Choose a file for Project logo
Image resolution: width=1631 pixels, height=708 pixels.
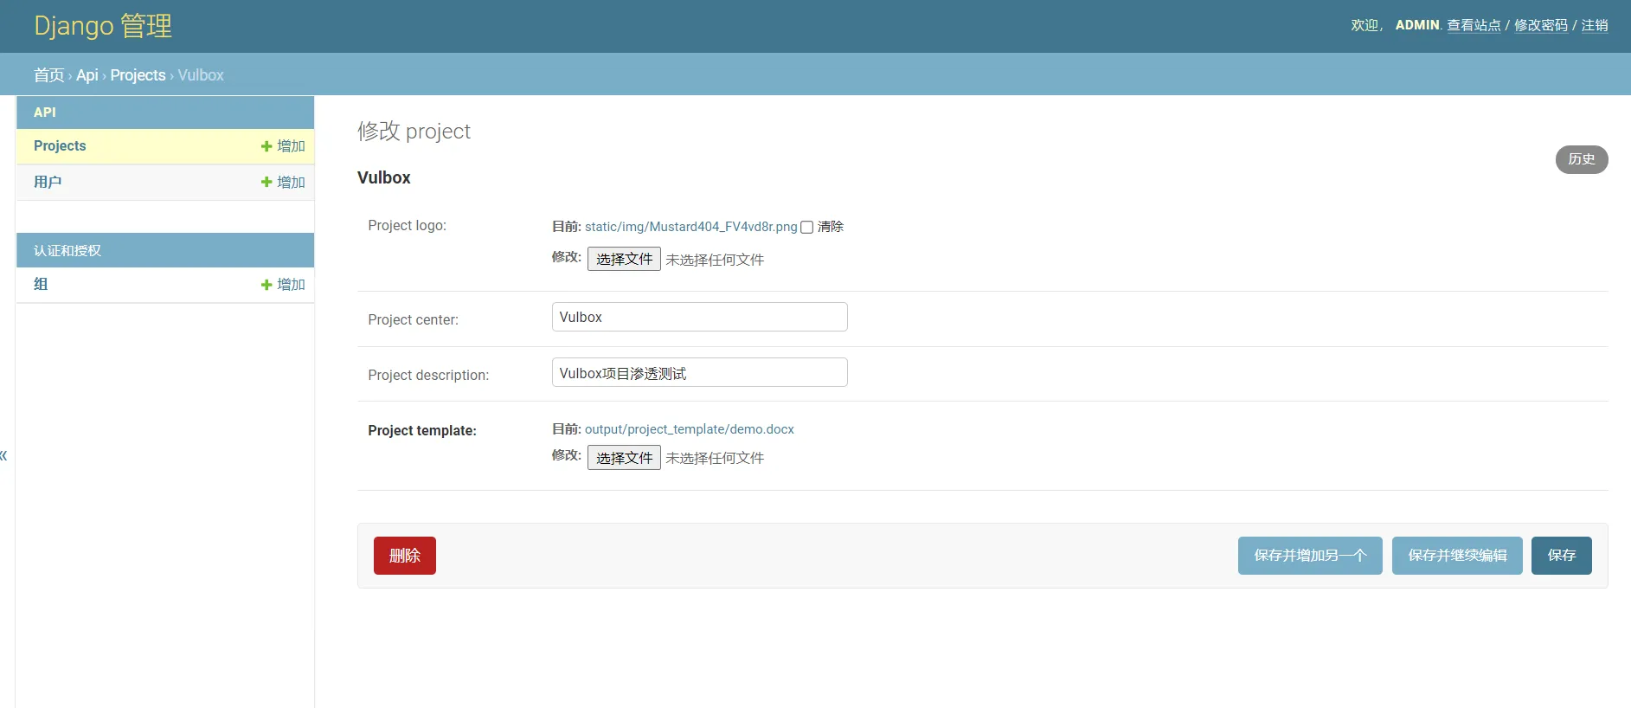pos(624,259)
